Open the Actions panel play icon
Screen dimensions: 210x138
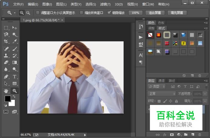(141, 37)
